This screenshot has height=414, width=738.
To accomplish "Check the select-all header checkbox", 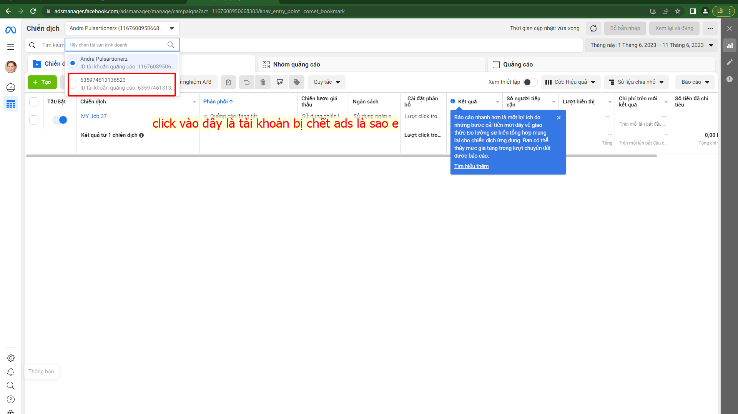I will [x=34, y=102].
